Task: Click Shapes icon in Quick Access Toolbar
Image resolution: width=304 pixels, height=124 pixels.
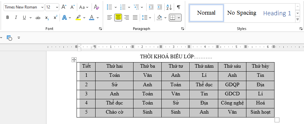Action: point(9,38)
